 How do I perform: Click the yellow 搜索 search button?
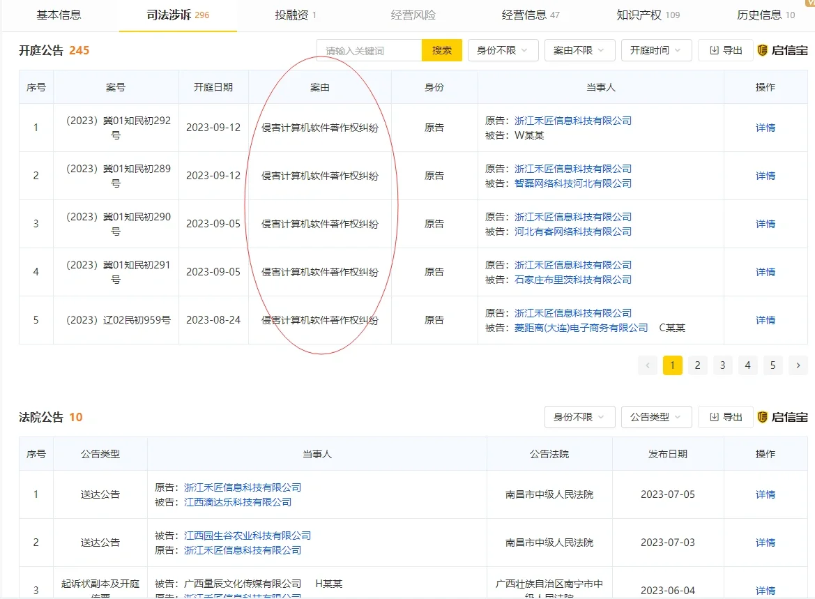coord(441,50)
